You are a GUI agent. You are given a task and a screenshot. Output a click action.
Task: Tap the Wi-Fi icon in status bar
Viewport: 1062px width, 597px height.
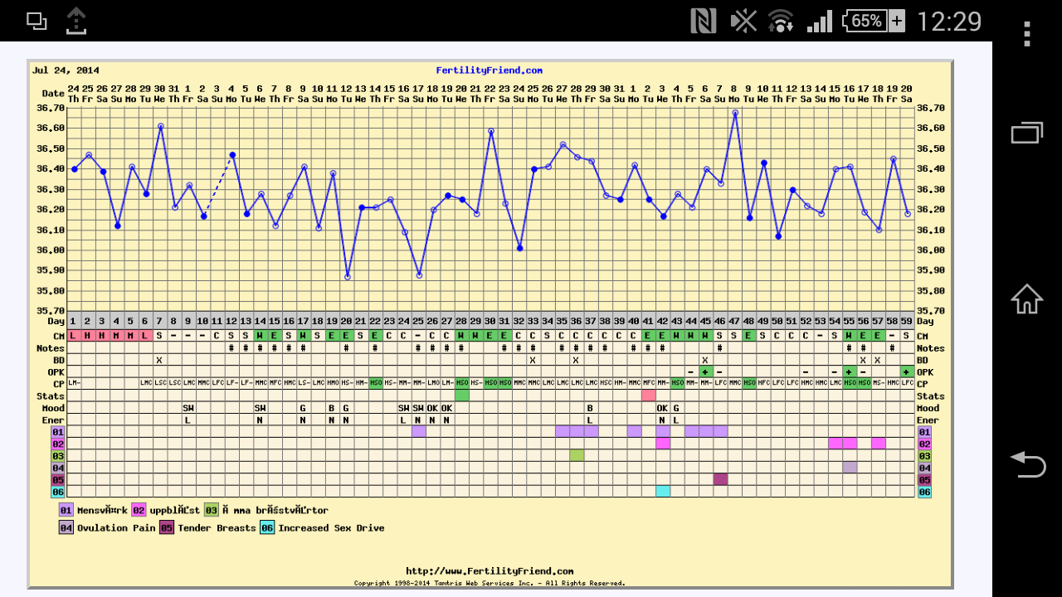click(x=781, y=21)
